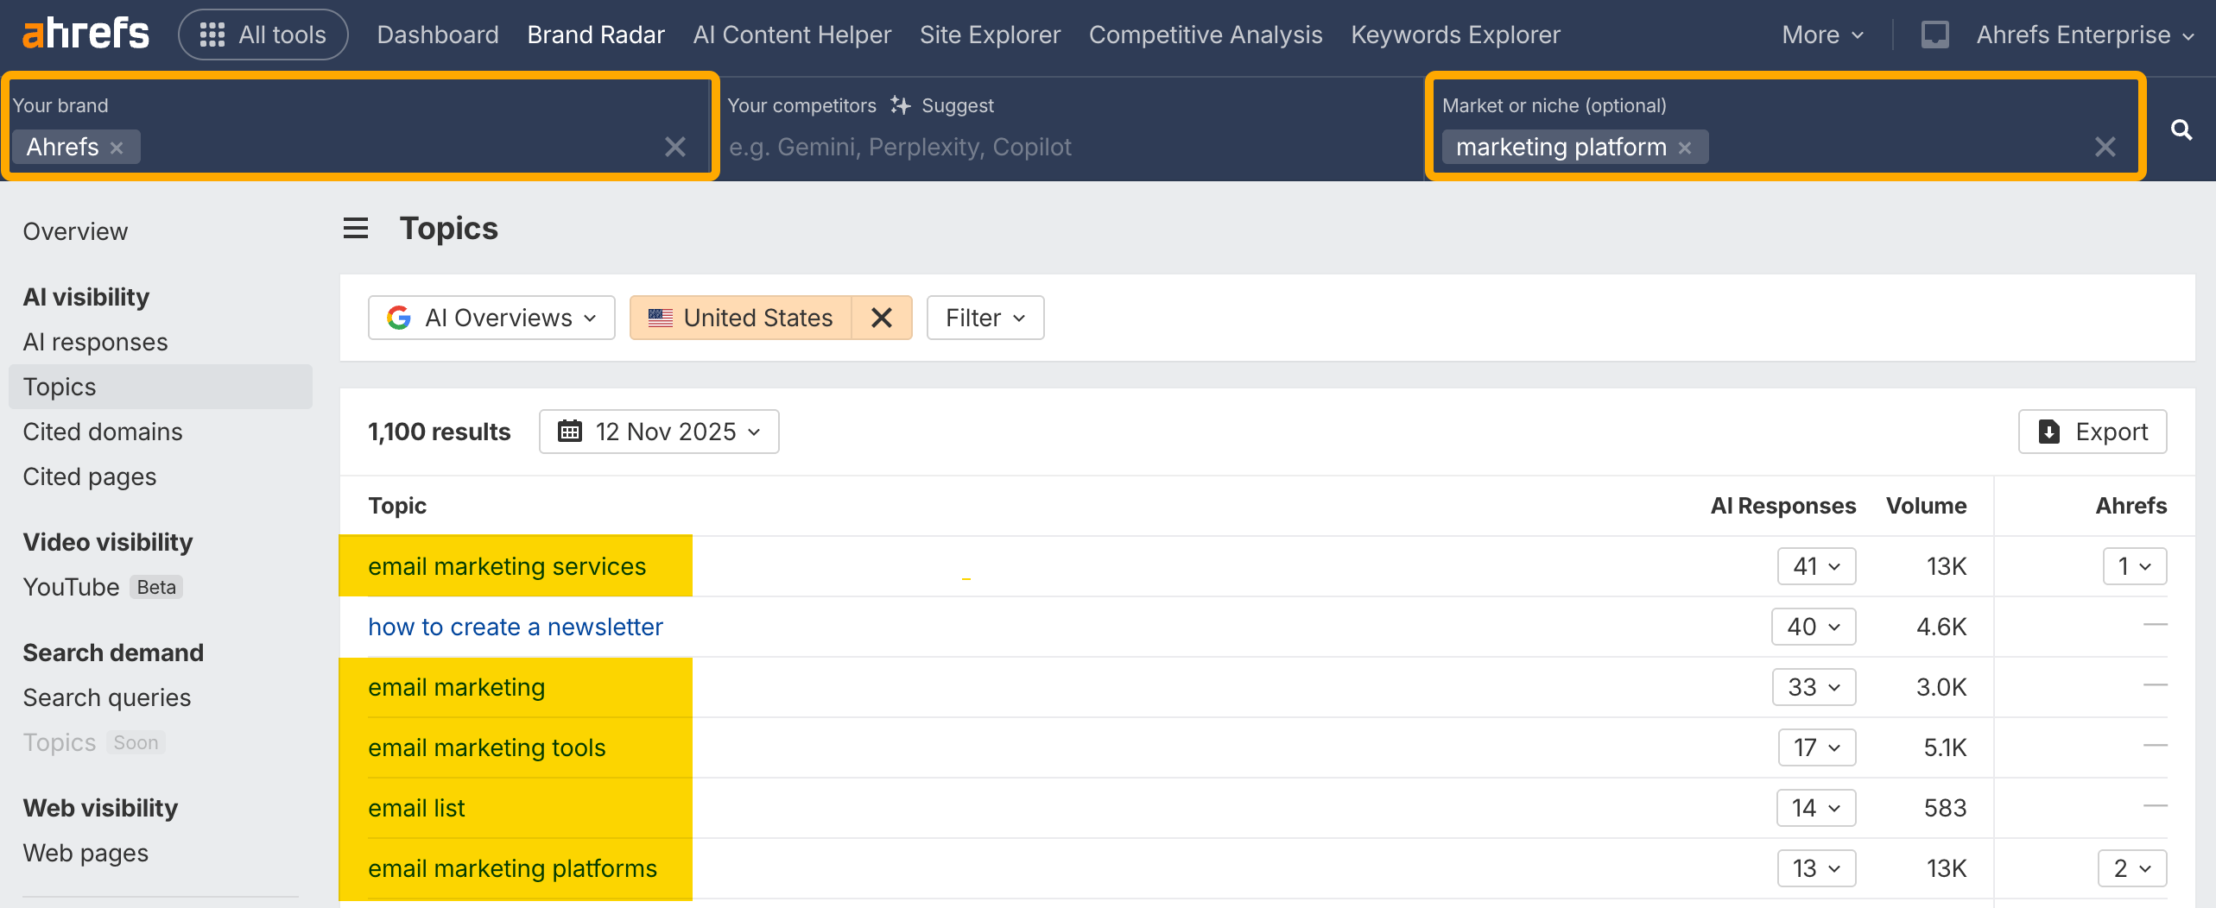This screenshot has height=908, width=2216.
Task: Open the how to create a newsletter topic
Action: pyautogui.click(x=516, y=627)
